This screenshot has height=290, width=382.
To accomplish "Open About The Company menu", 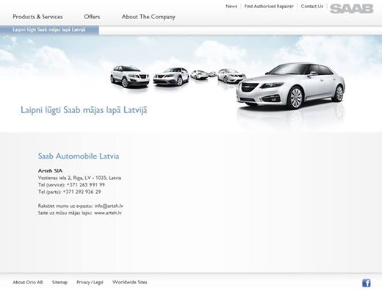I will click(x=148, y=17).
